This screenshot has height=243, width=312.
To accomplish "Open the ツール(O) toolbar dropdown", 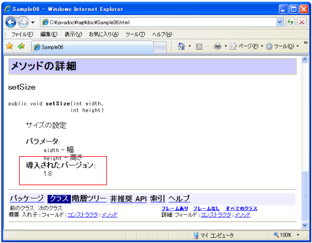I will pyautogui.click(x=283, y=46).
